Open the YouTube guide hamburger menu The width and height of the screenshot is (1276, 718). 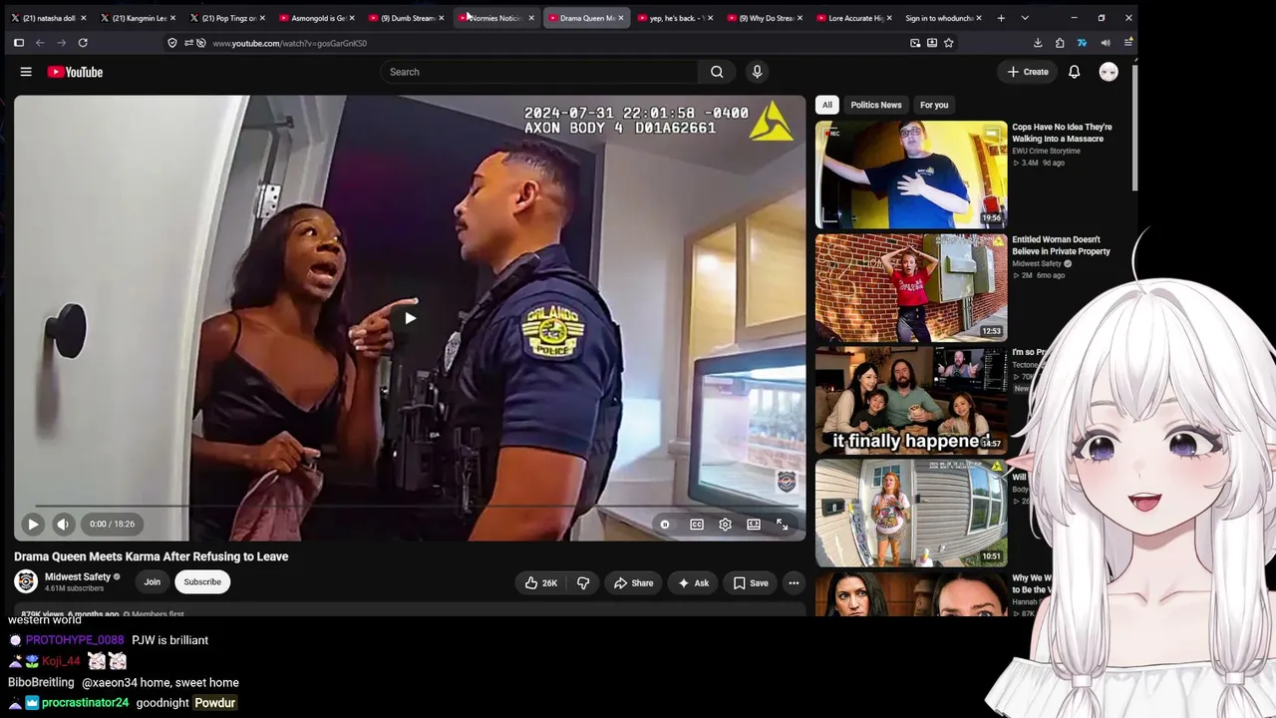[26, 72]
